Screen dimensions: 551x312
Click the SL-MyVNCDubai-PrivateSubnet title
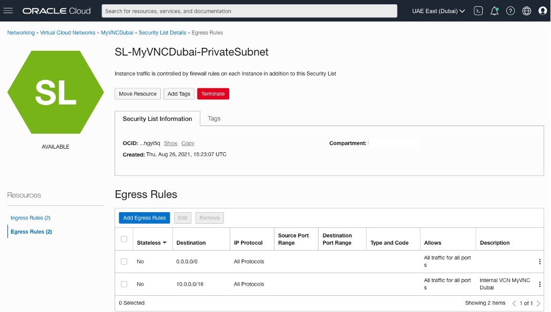[191, 52]
